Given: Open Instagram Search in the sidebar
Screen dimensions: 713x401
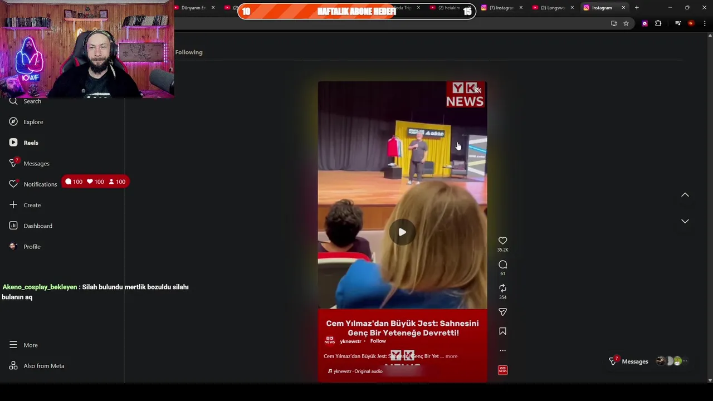Looking at the screenshot, I should pyautogui.click(x=26, y=101).
